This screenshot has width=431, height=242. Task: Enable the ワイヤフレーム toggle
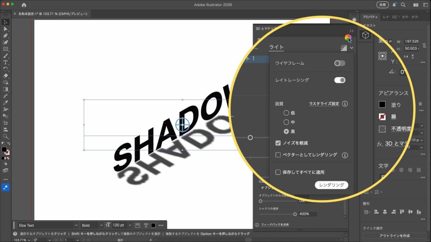click(x=339, y=63)
